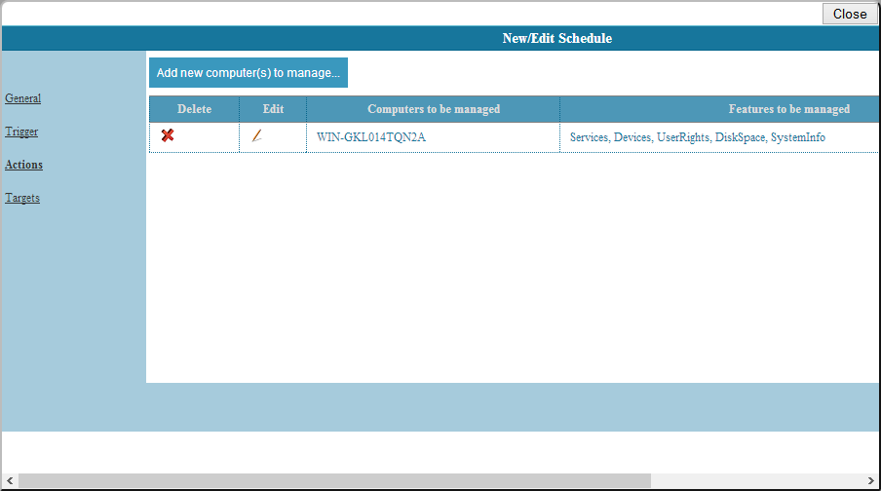This screenshot has width=881, height=491.
Task: Go to the Trigger section
Action: 21,132
